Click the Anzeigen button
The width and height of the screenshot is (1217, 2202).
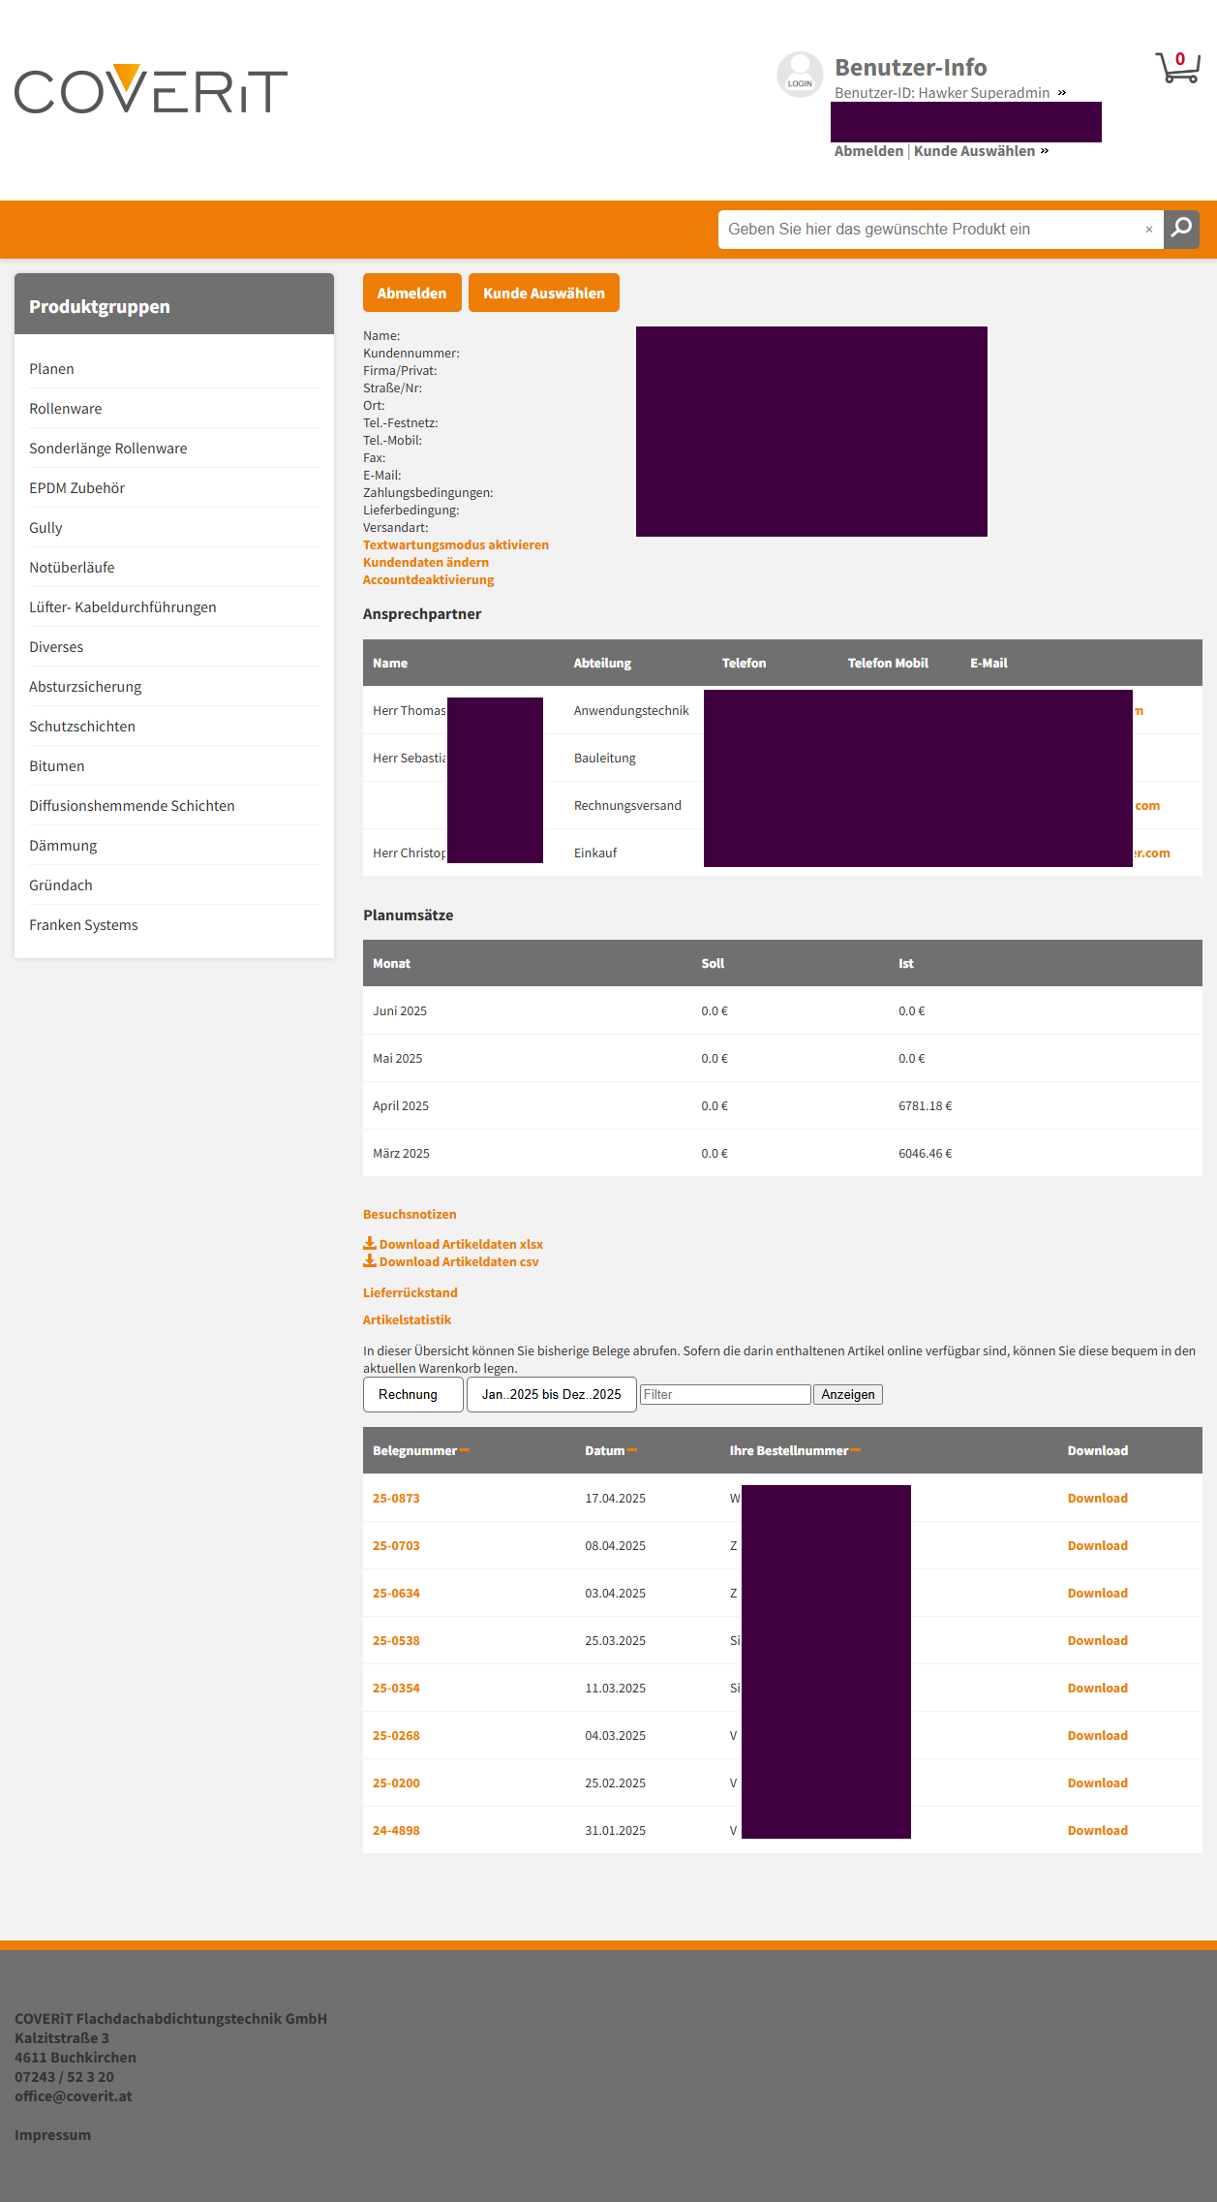848,1395
